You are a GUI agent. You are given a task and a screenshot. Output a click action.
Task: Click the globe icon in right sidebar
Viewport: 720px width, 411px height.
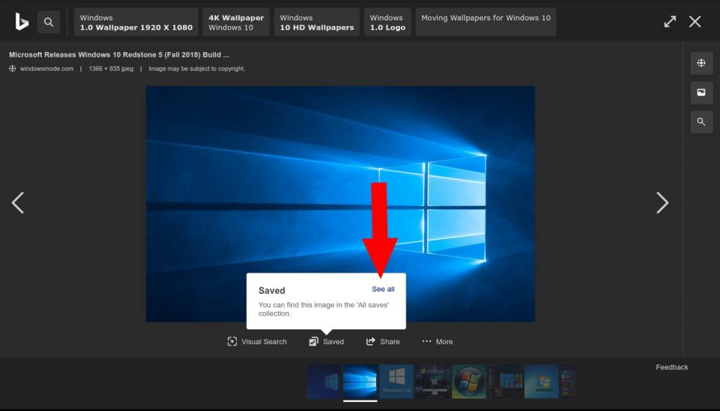coord(701,63)
